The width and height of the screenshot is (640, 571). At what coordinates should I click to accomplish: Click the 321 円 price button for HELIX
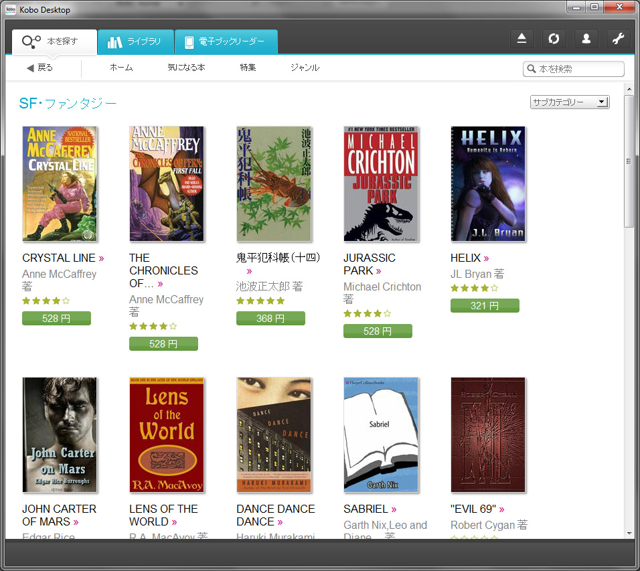click(x=485, y=306)
